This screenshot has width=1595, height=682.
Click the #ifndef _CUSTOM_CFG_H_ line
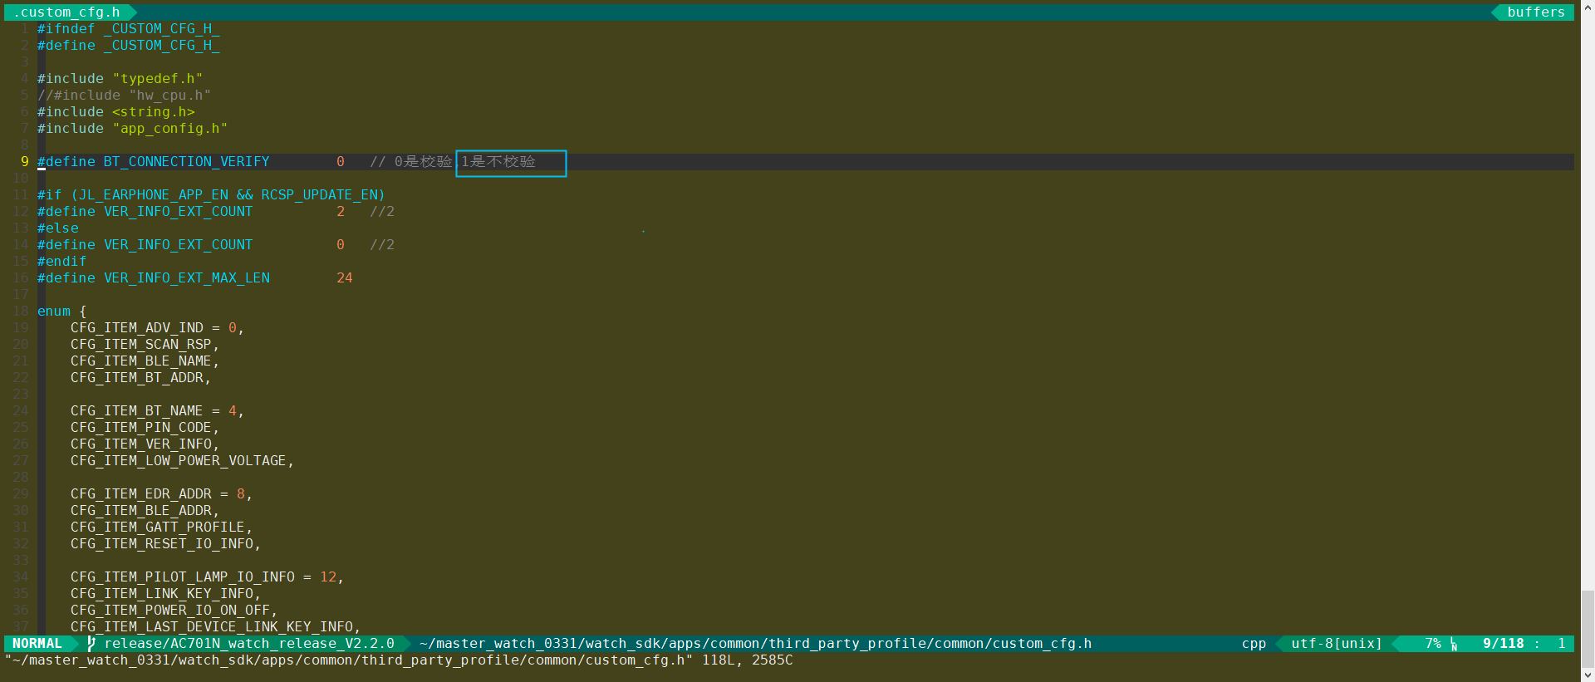(129, 29)
